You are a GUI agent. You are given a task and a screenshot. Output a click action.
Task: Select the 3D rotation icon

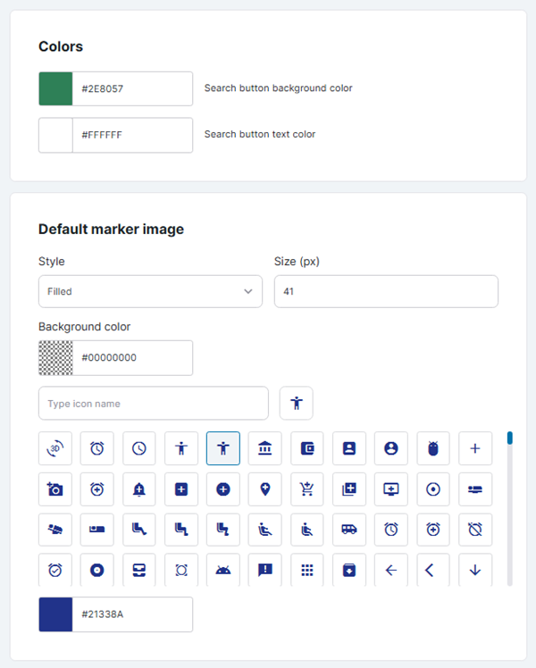click(x=55, y=448)
